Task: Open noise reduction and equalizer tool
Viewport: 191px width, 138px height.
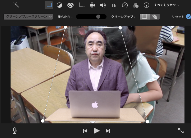Action: 114,5
